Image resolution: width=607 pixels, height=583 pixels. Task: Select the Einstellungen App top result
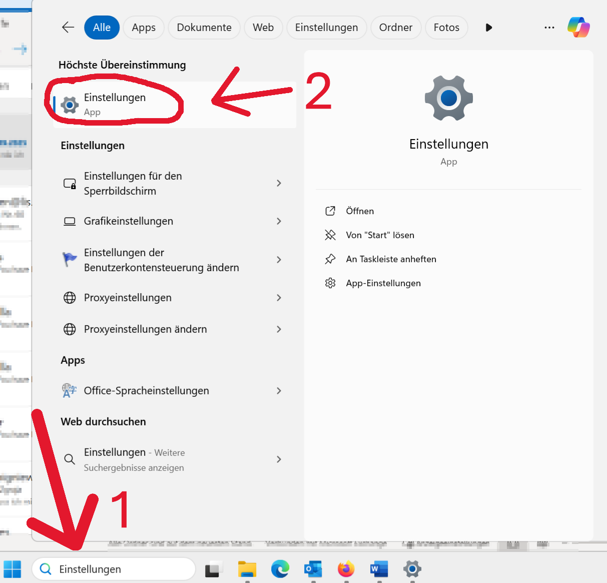[115, 104]
